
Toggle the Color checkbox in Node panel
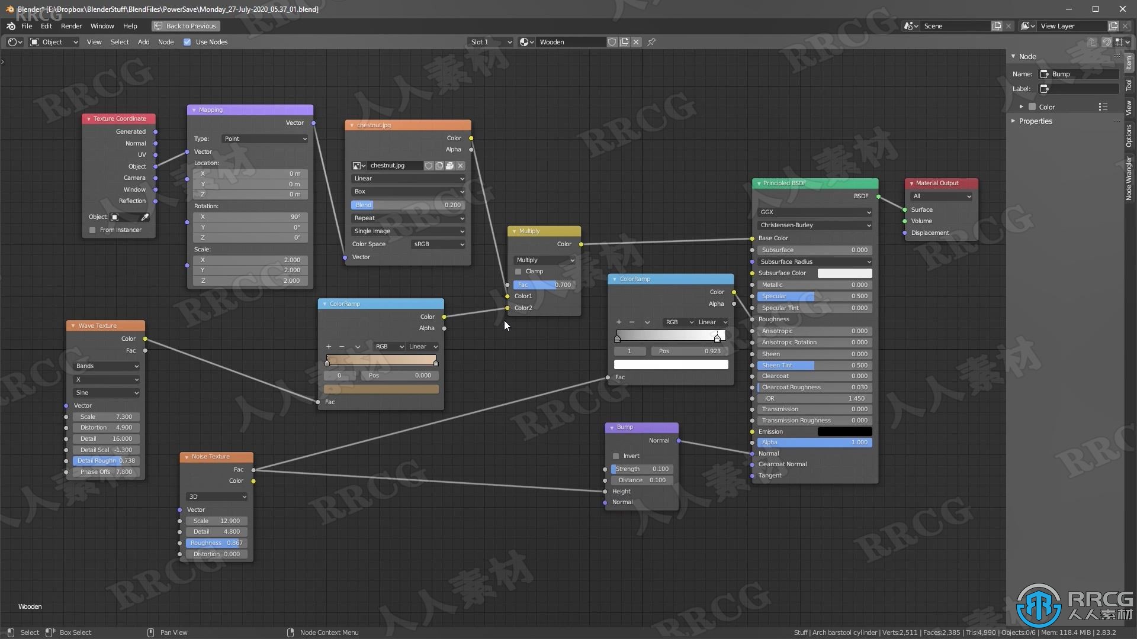[1032, 107]
